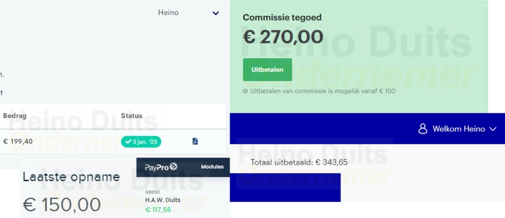This screenshot has width=505, height=218.
Task: Click the green € 117,56 balance
Action: [x=158, y=210]
